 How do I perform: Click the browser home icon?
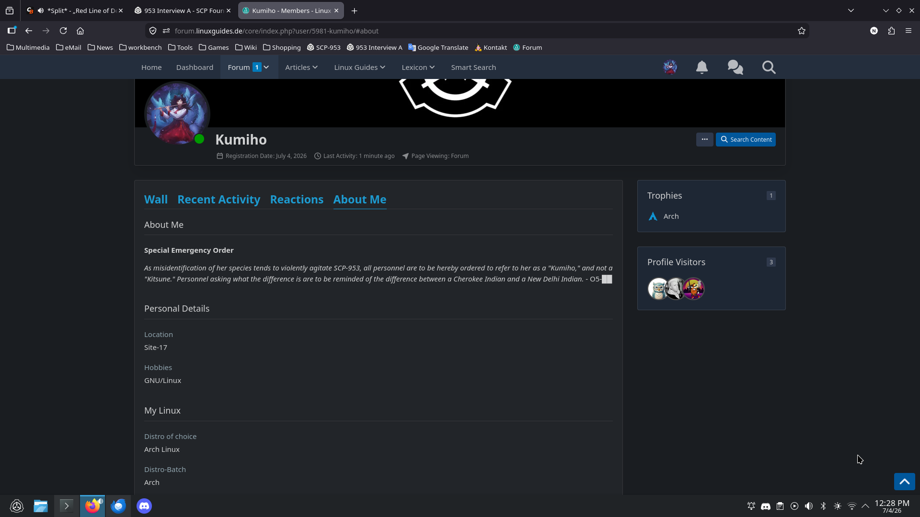coord(80,31)
